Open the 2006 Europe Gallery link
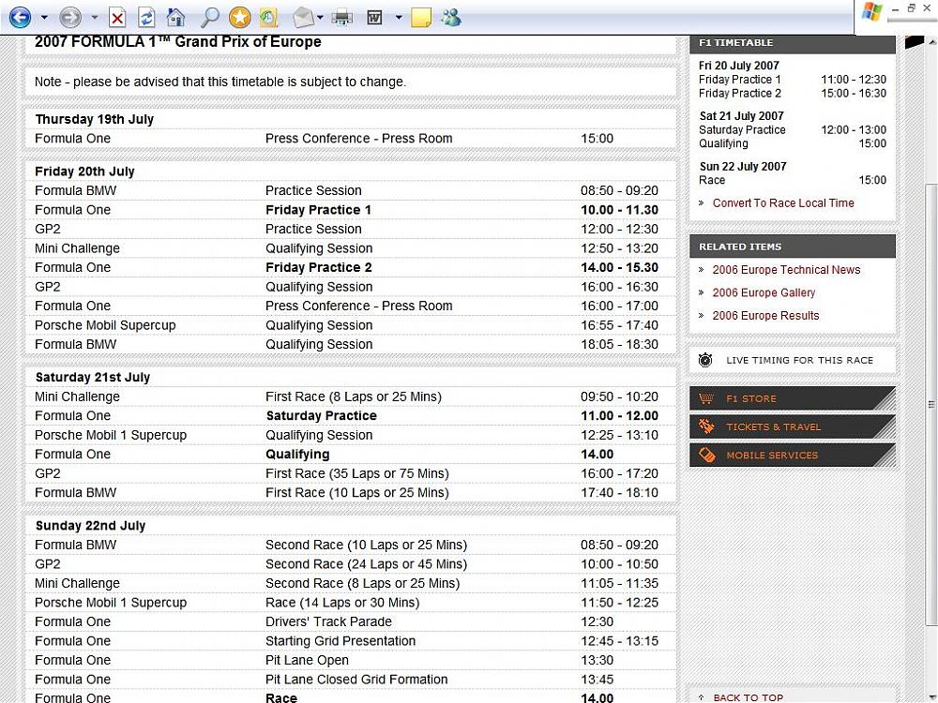 tap(764, 292)
